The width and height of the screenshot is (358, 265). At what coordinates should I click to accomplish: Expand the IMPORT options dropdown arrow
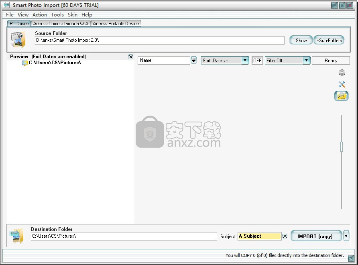(x=346, y=236)
